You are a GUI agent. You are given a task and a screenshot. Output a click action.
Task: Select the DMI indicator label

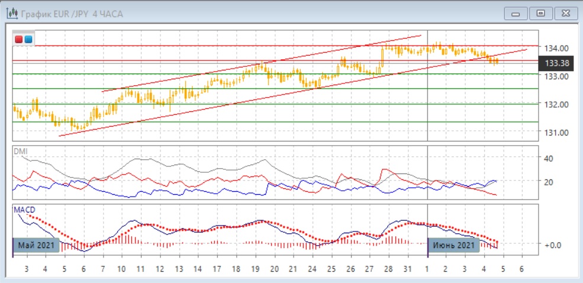(21, 151)
